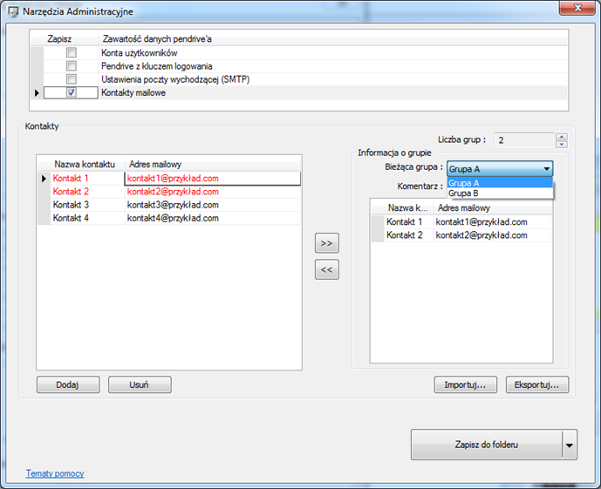Image resolution: width=601 pixels, height=489 pixels.
Task: Select the Kontakty mailowe row text
Action: pos(133,92)
